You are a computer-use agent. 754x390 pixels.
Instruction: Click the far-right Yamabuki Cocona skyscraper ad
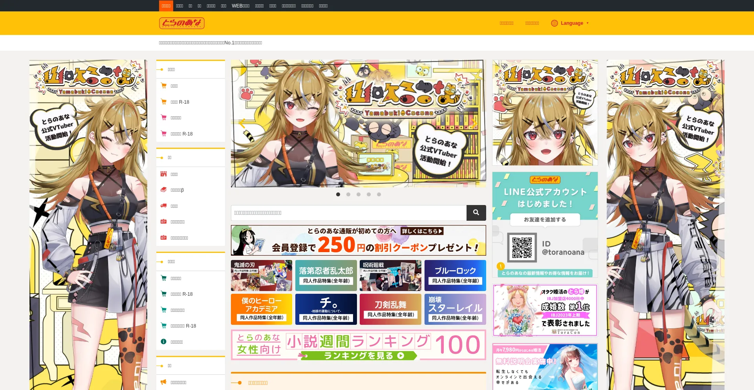[x=666, y=225]
